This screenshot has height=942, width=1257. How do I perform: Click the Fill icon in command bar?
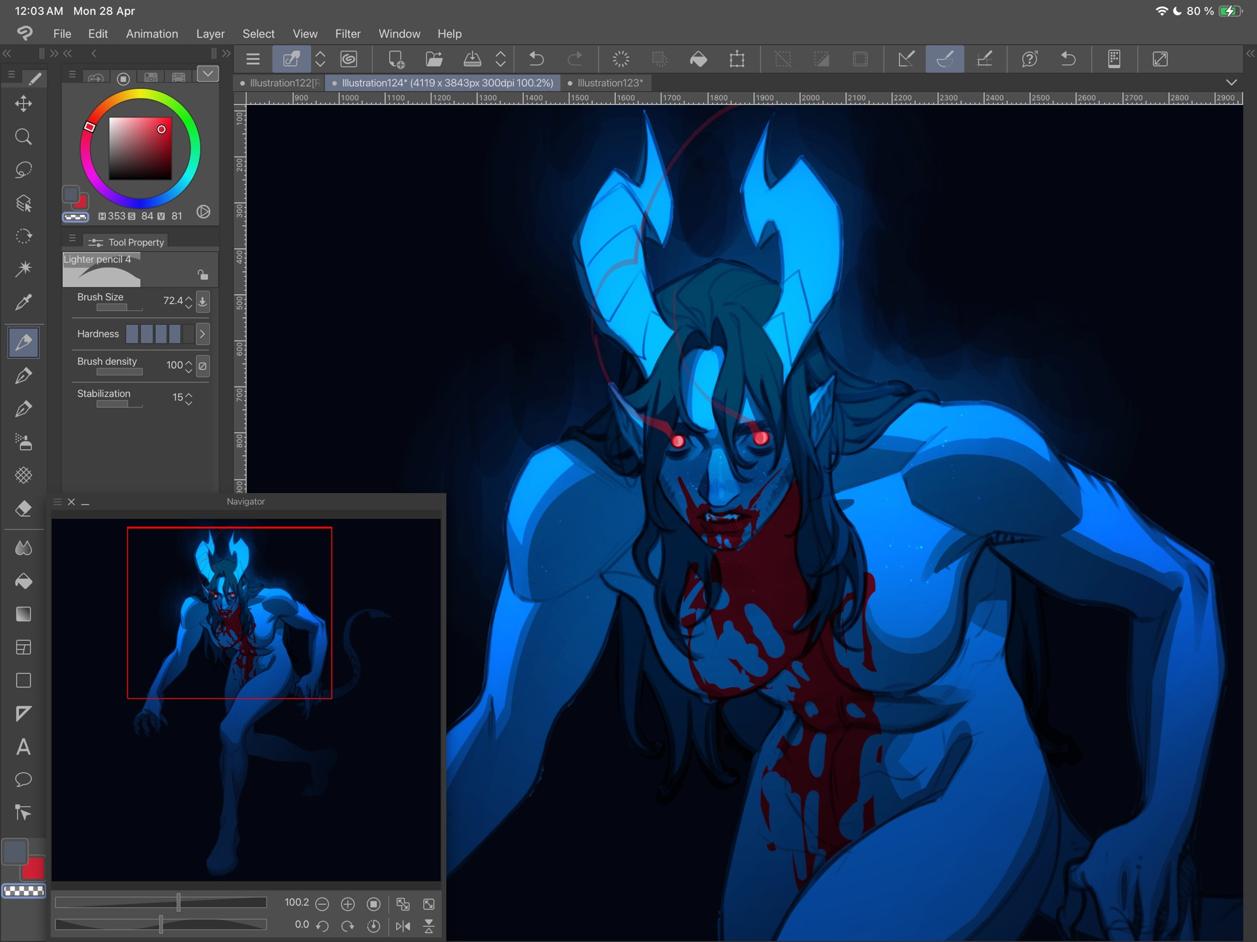pos(698,59)
